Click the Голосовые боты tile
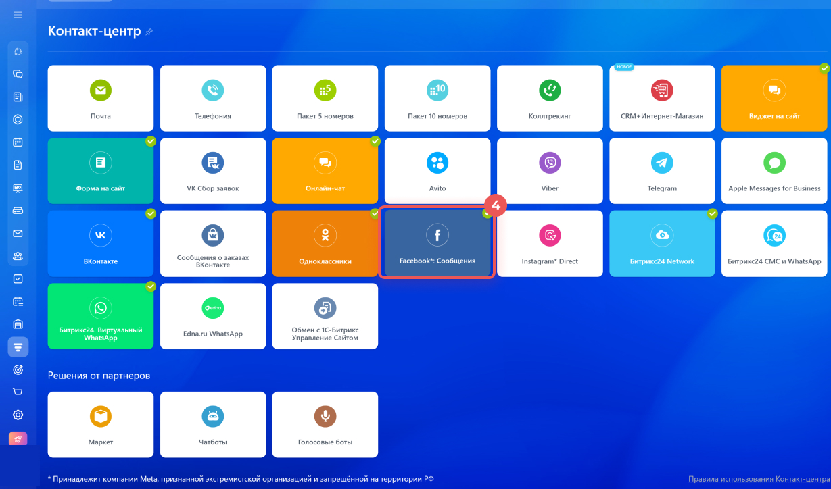 click(325, 424)
